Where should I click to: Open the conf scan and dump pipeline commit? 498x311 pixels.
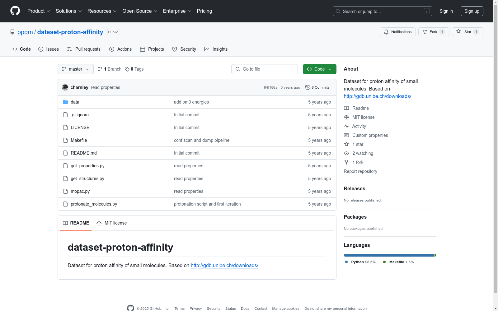(202, 140)
